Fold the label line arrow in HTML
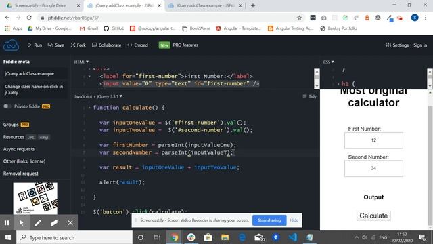 tap(89, 76)
